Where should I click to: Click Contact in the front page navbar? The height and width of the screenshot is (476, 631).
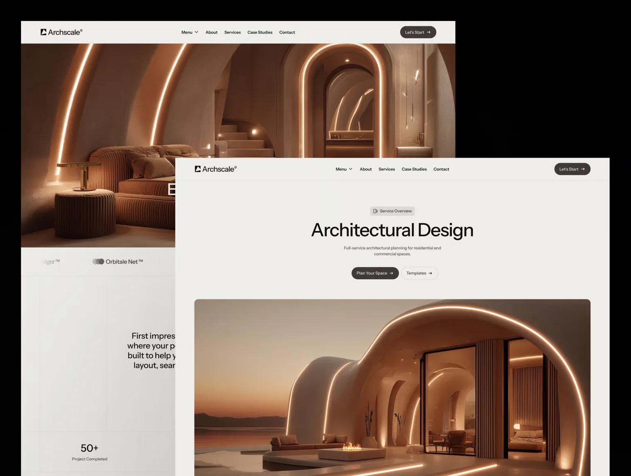[441, 169]
